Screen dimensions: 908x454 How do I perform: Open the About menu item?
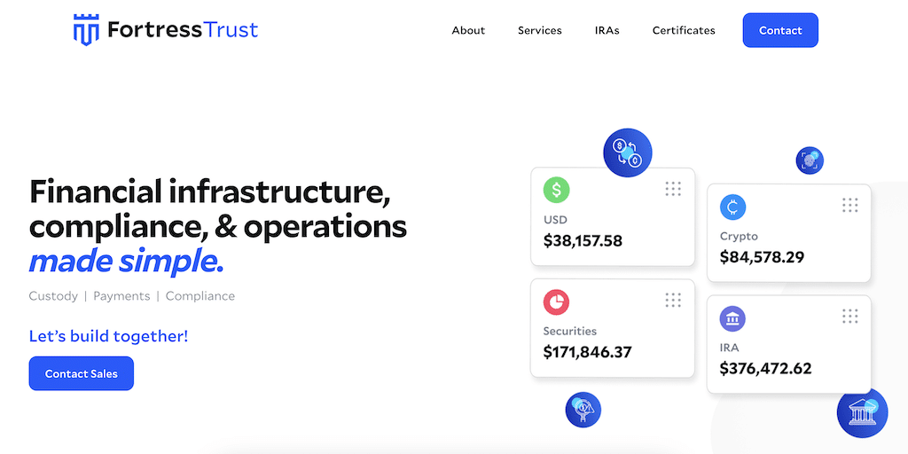[468, 31]
